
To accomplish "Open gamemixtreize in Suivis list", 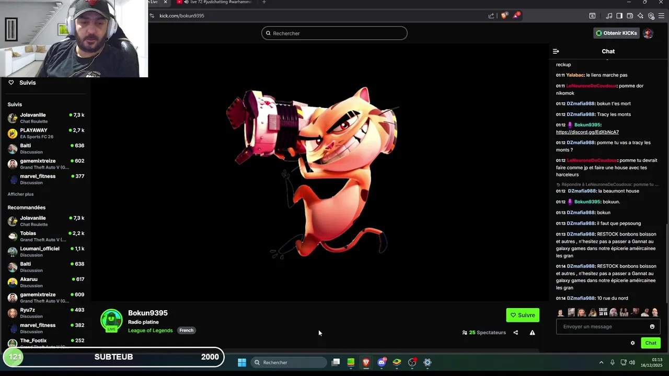I will pyautogui.click(x=45, y=164).
